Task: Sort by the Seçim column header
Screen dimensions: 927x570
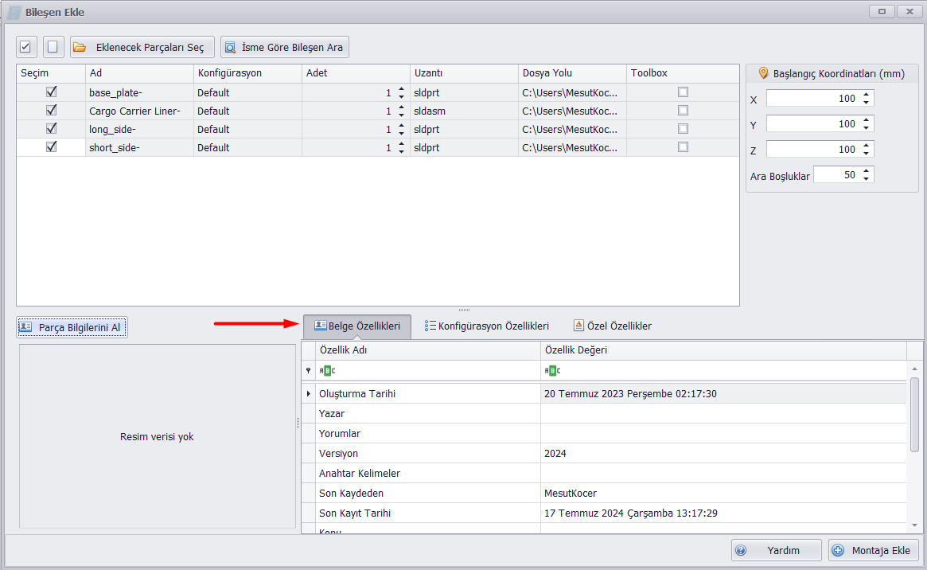Action: point(51,73)
